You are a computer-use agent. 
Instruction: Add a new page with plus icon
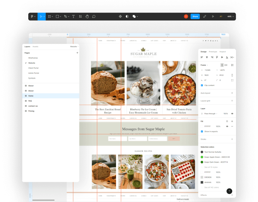[x=77, y=53]
